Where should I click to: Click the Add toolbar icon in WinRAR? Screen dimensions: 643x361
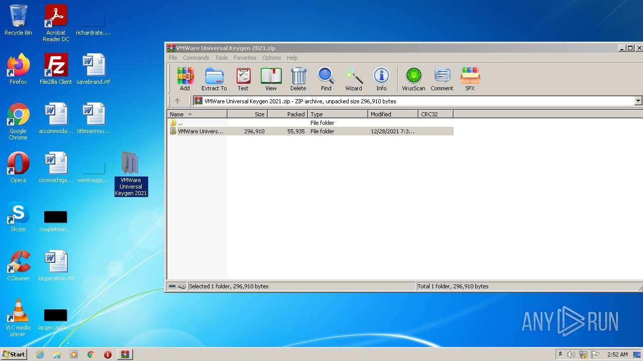(x=185, y=79)
